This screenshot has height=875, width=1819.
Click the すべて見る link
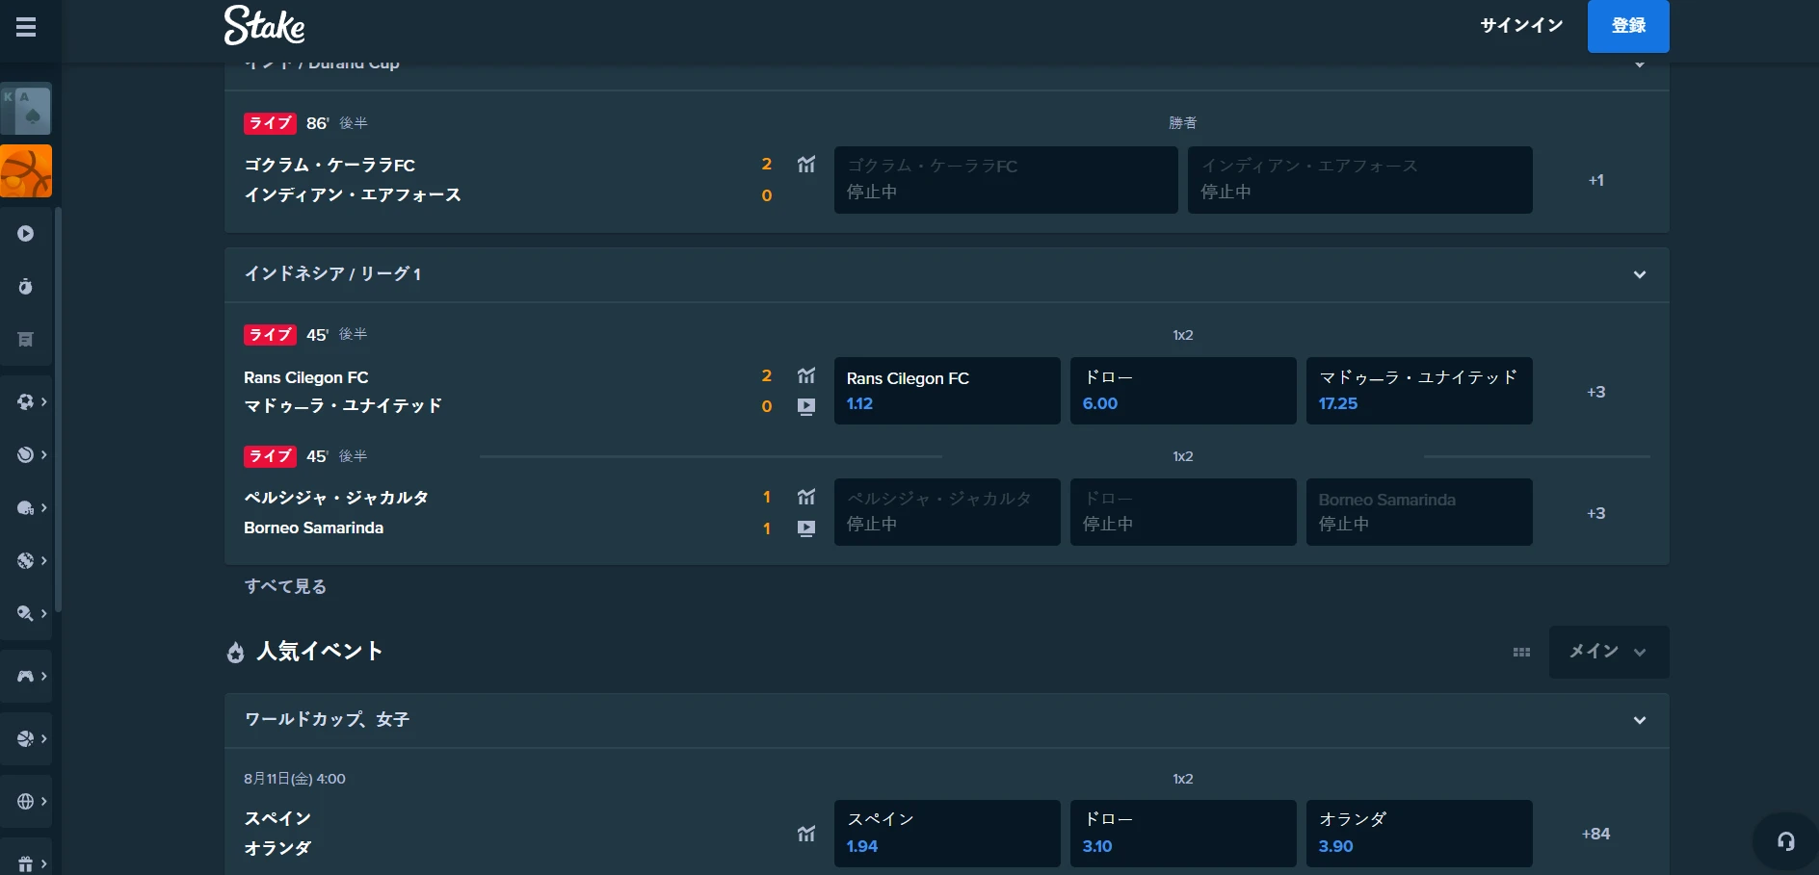[285, 586]
